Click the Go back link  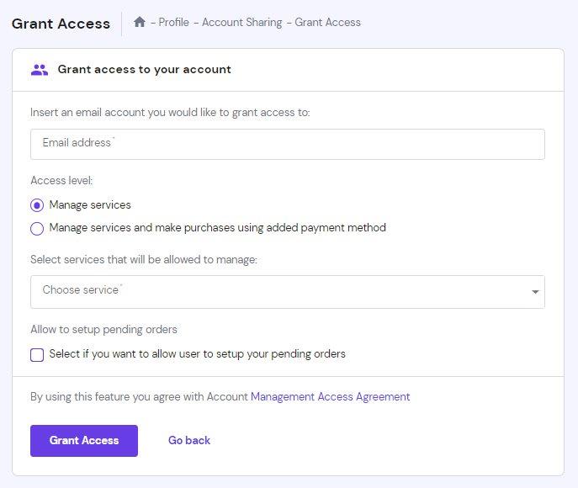[x=189, y=440]
